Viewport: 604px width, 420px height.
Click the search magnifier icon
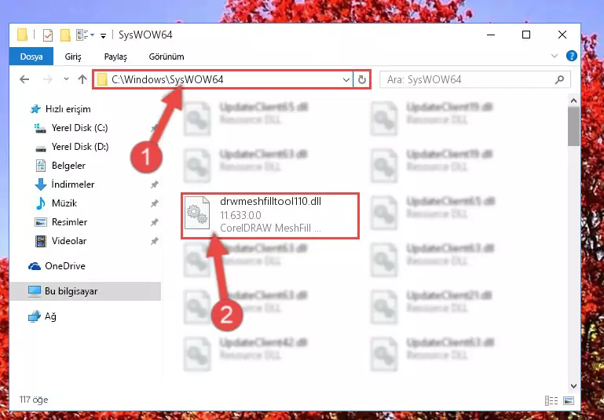point(559,80)
